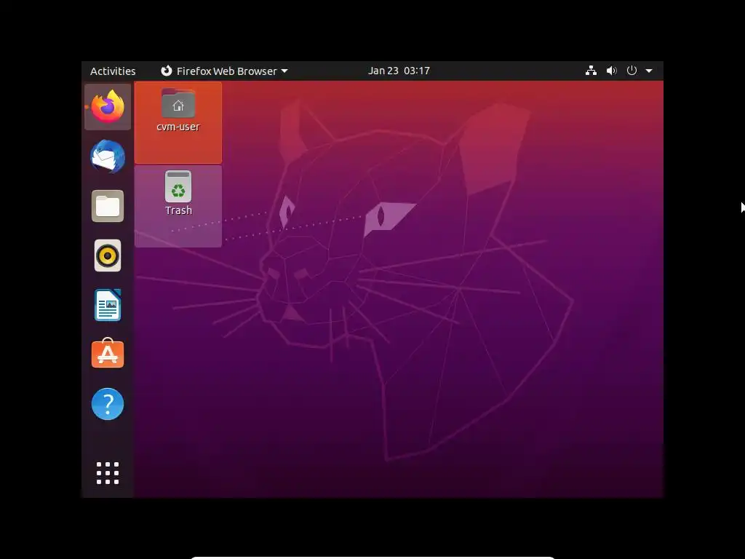
Task: Click the 'Trash' desktop label
Action: click(x=178, y=210)
